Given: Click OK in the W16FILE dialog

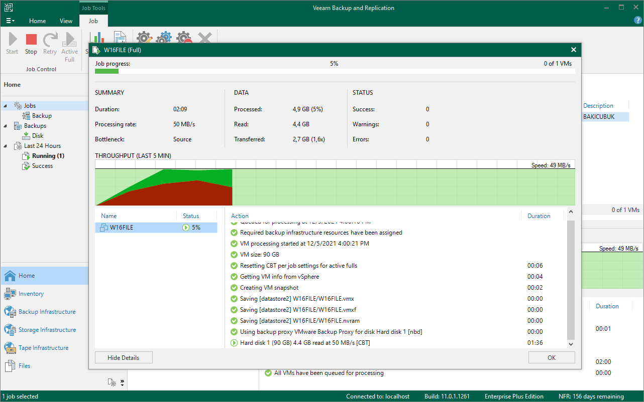Looking at the screenshot, I should coord(551,357).
